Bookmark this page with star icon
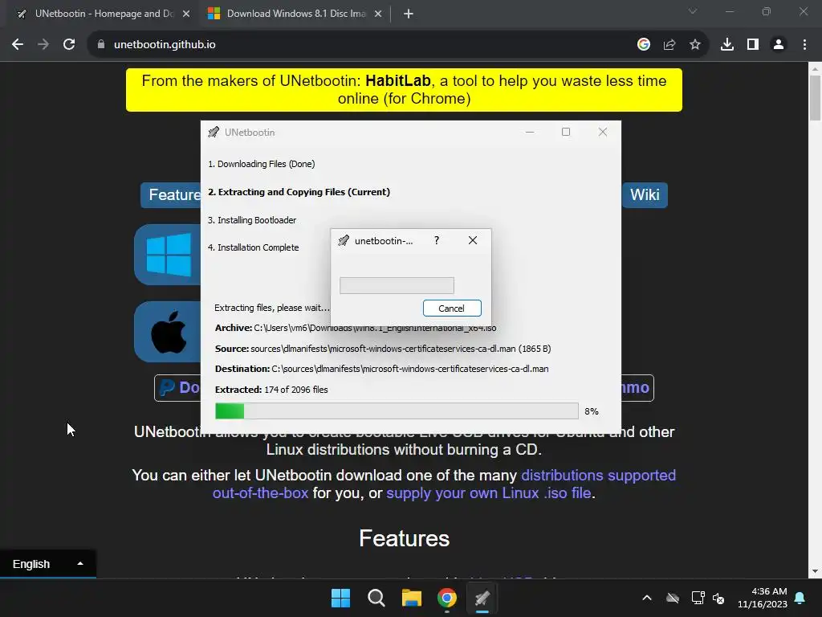Image resolution: width=822 pixels, height=617 pixels. coord(695,45)
